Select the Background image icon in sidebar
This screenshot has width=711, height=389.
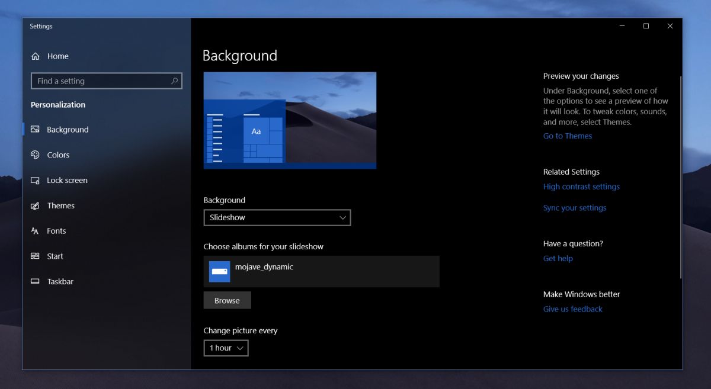click(x=36, y=129)
